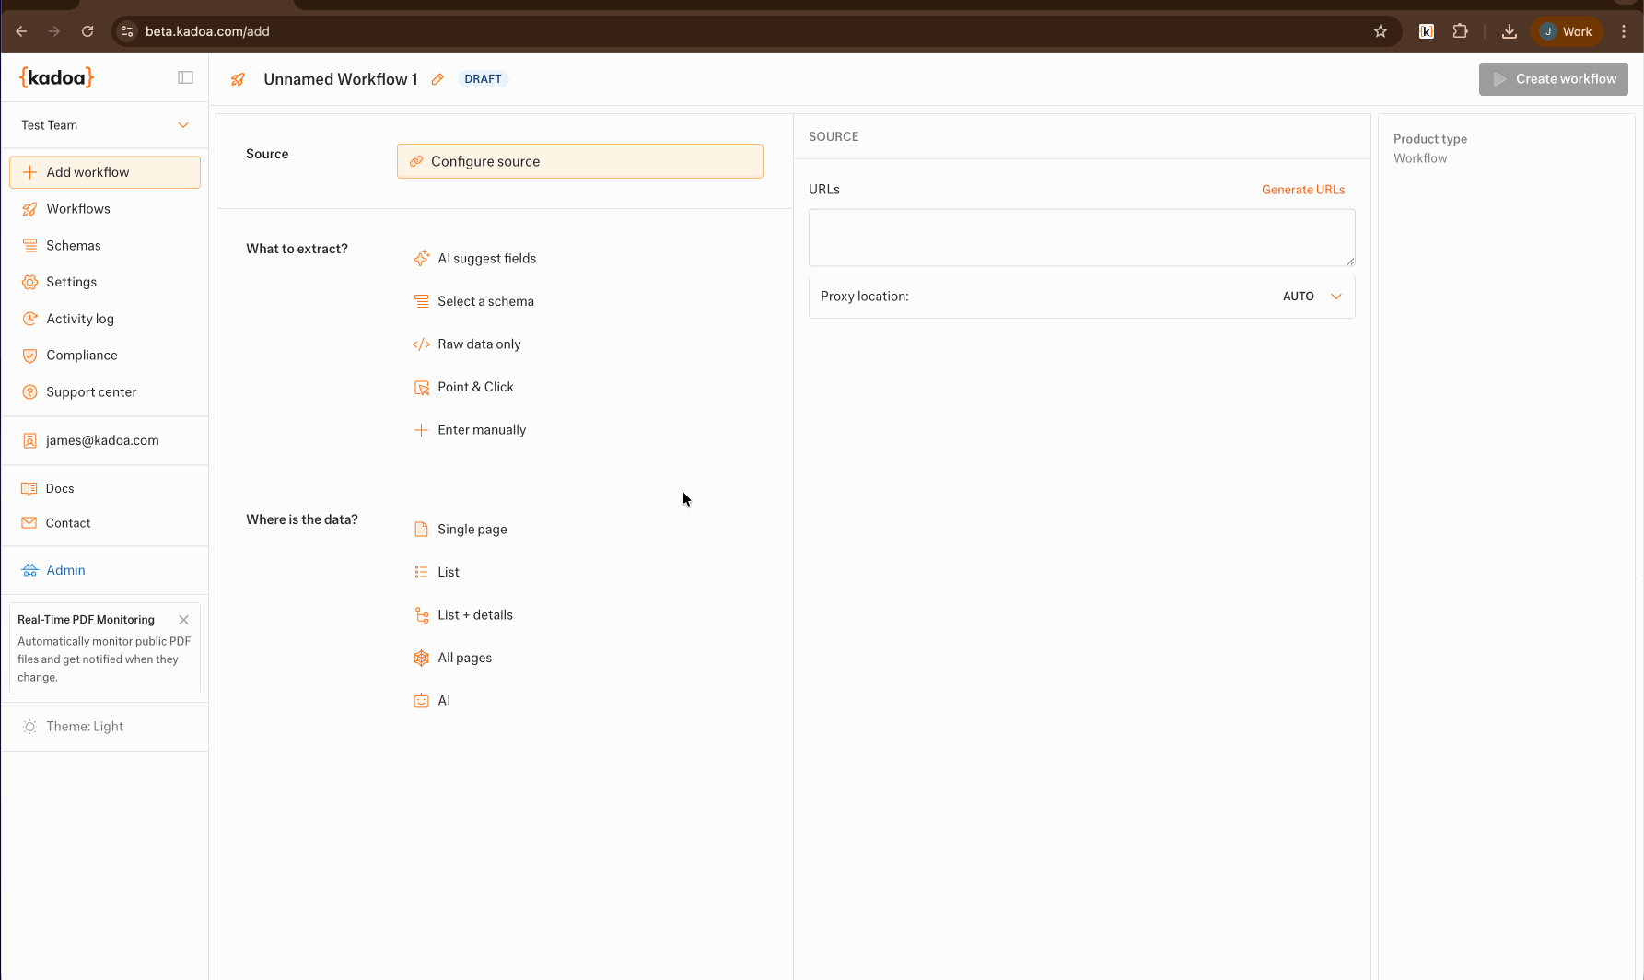Click the Raw data only code icon
The image size is (1644, 980).
pos(421,344)
